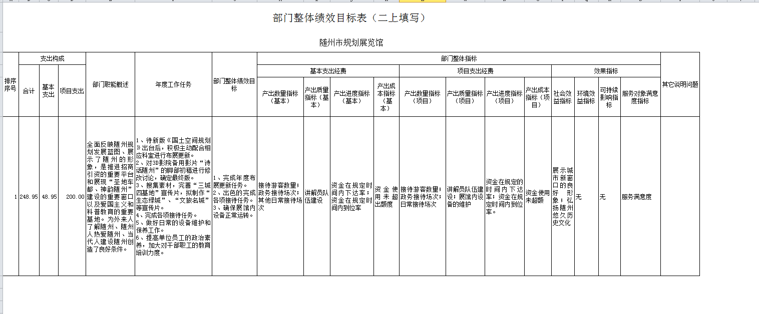The image size is (759, 314).
Task: Click the subtitle 随州市规划展览馆
Action: point(351,42)
